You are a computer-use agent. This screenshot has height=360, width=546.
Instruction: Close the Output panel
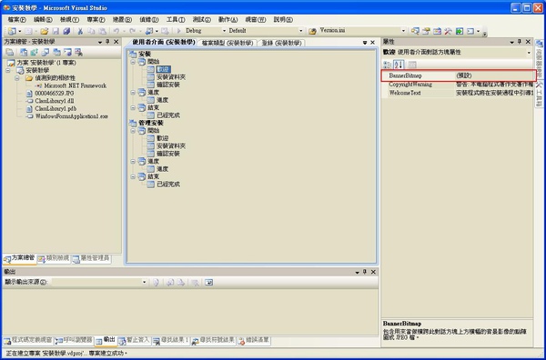373,272
